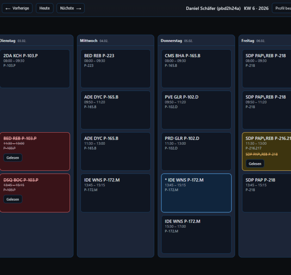Select Wednesday BED REB P-223 lesson

[x=115, y=69]
